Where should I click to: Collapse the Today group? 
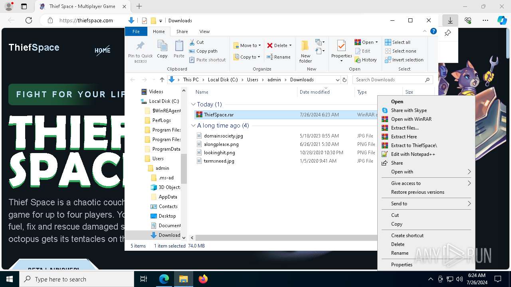point(194,104)
